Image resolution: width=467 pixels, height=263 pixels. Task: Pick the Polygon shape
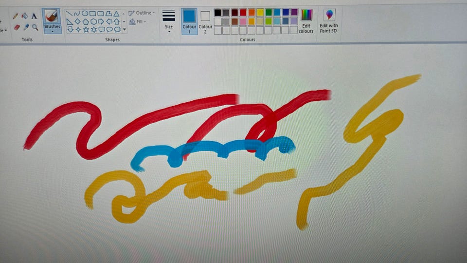(108, 14)
